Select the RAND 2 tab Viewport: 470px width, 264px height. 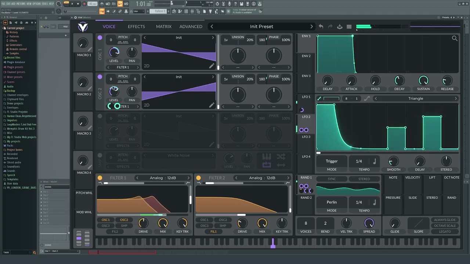coord(306,198)
